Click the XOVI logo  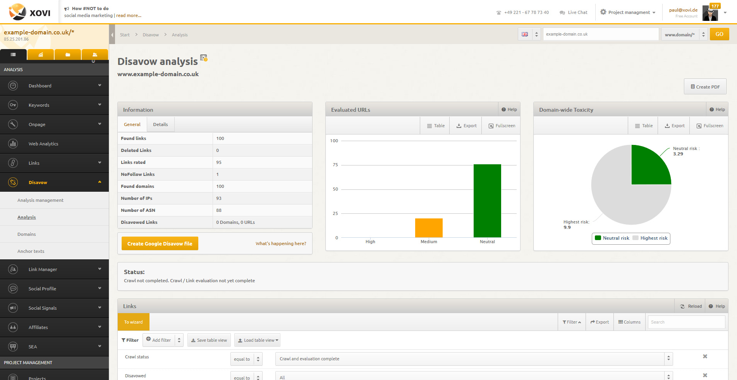point(30,12)
